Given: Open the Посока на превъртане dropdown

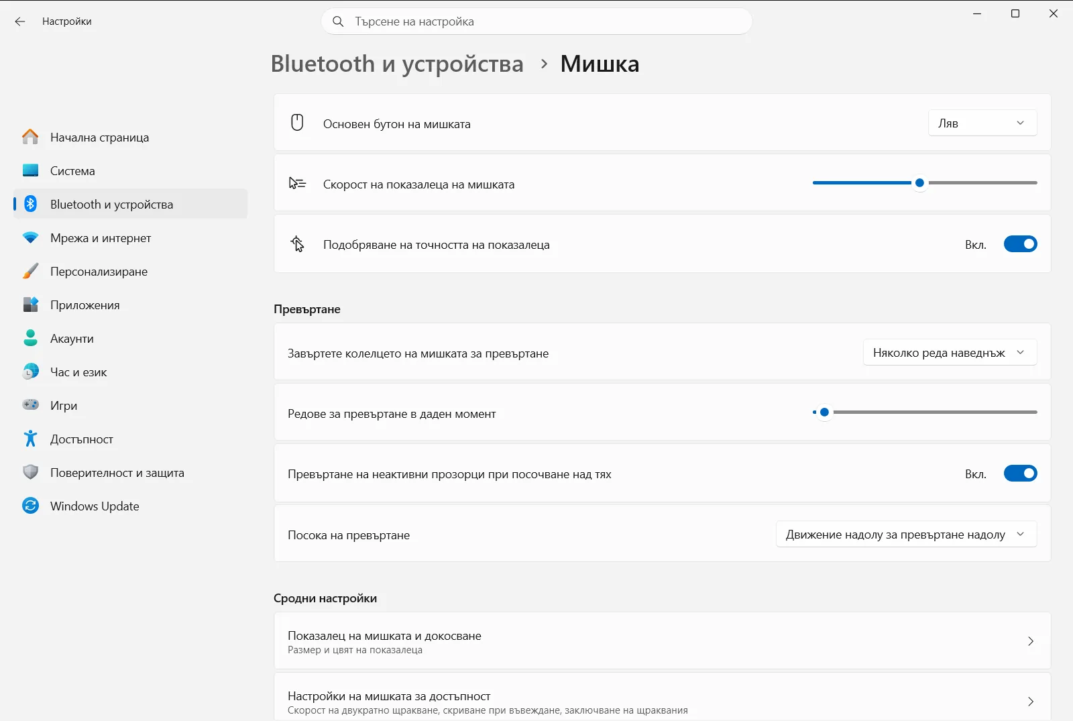Looking at the screenshot, I should 906,534.
